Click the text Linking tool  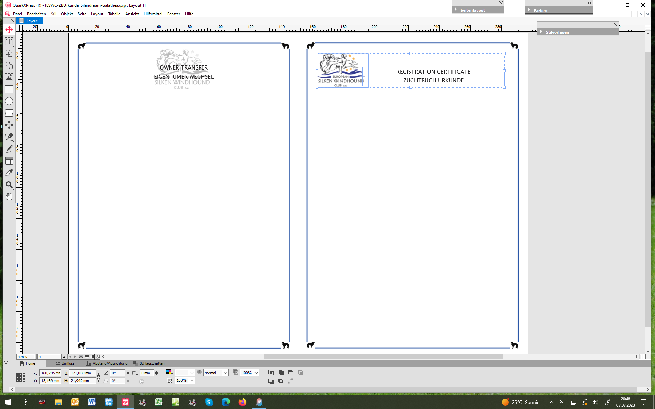click(x=9, y=54)
